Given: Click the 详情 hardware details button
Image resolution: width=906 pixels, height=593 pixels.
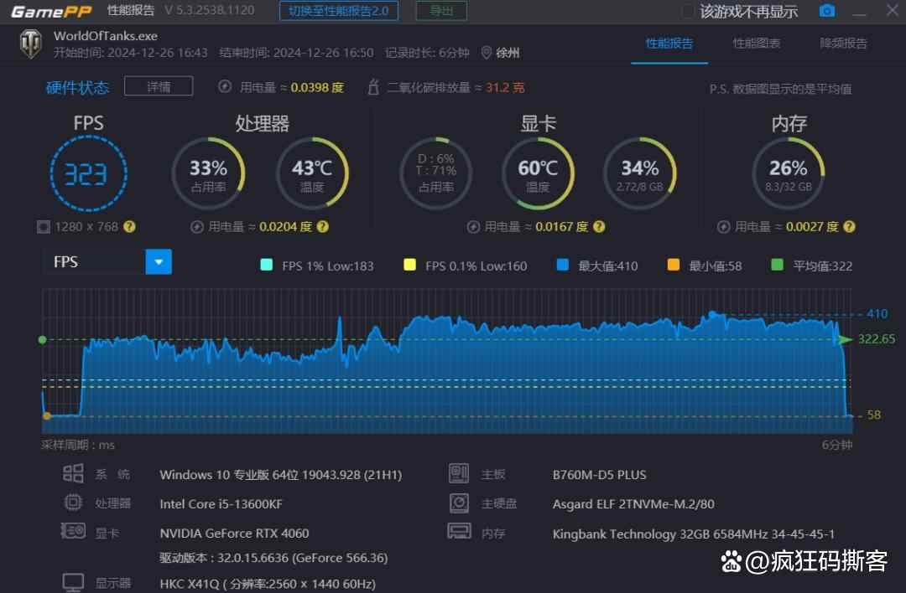Looking at the screenshot, I should pos(159,86).
